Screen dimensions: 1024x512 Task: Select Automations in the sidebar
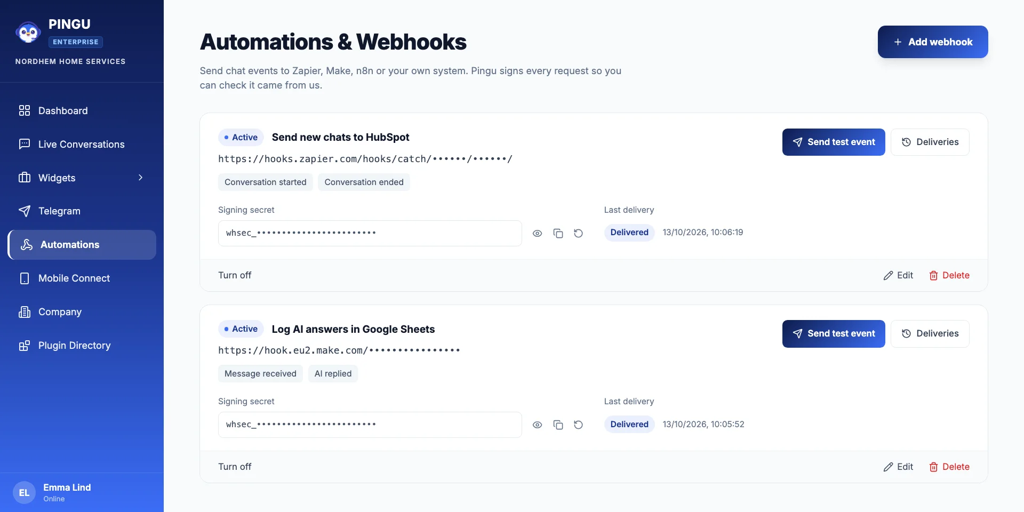point(82,245)
